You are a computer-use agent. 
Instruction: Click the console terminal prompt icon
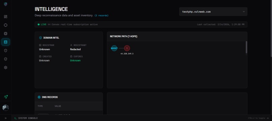16,118
